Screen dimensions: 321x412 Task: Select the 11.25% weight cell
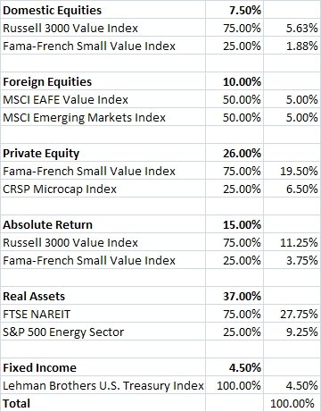point(292,242)
